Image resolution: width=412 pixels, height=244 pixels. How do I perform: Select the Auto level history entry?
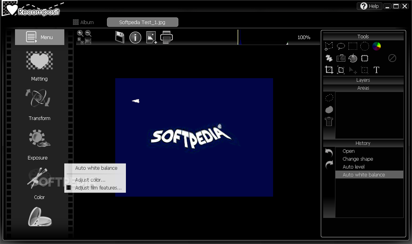point(369,167)
